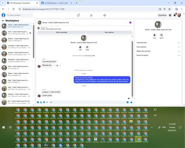Click the Mark as pending button

[61, 32]
